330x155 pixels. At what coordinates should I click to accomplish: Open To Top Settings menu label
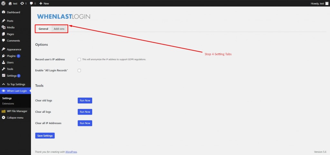pyautogui.click(x=16, y=84)
